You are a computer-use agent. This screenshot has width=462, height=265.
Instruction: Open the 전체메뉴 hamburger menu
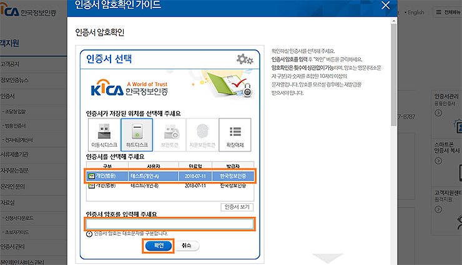click(x=448, y=12)
